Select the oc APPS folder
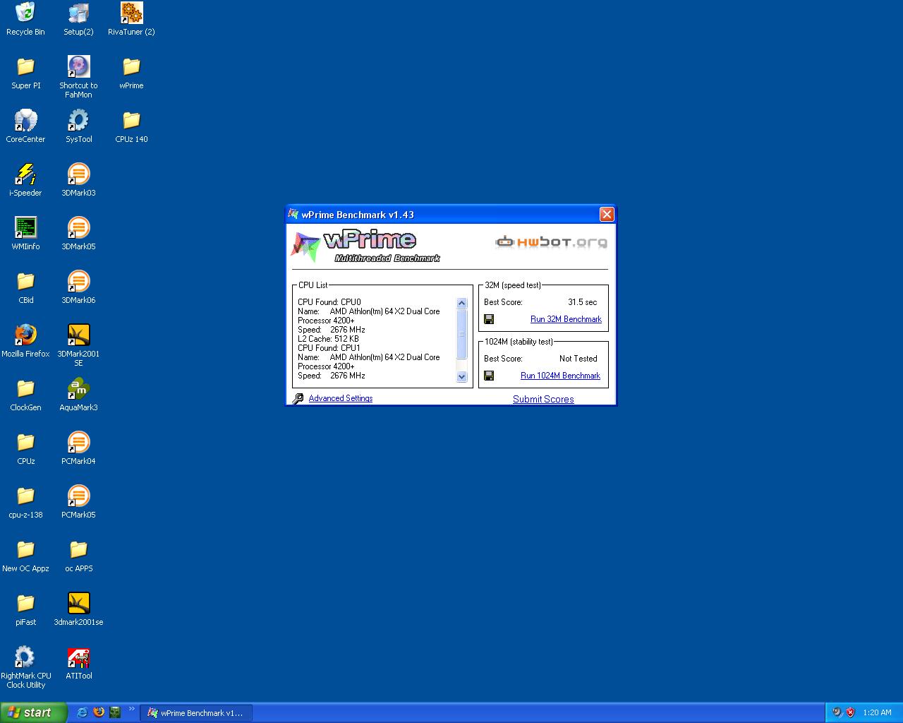 (78, 549)
